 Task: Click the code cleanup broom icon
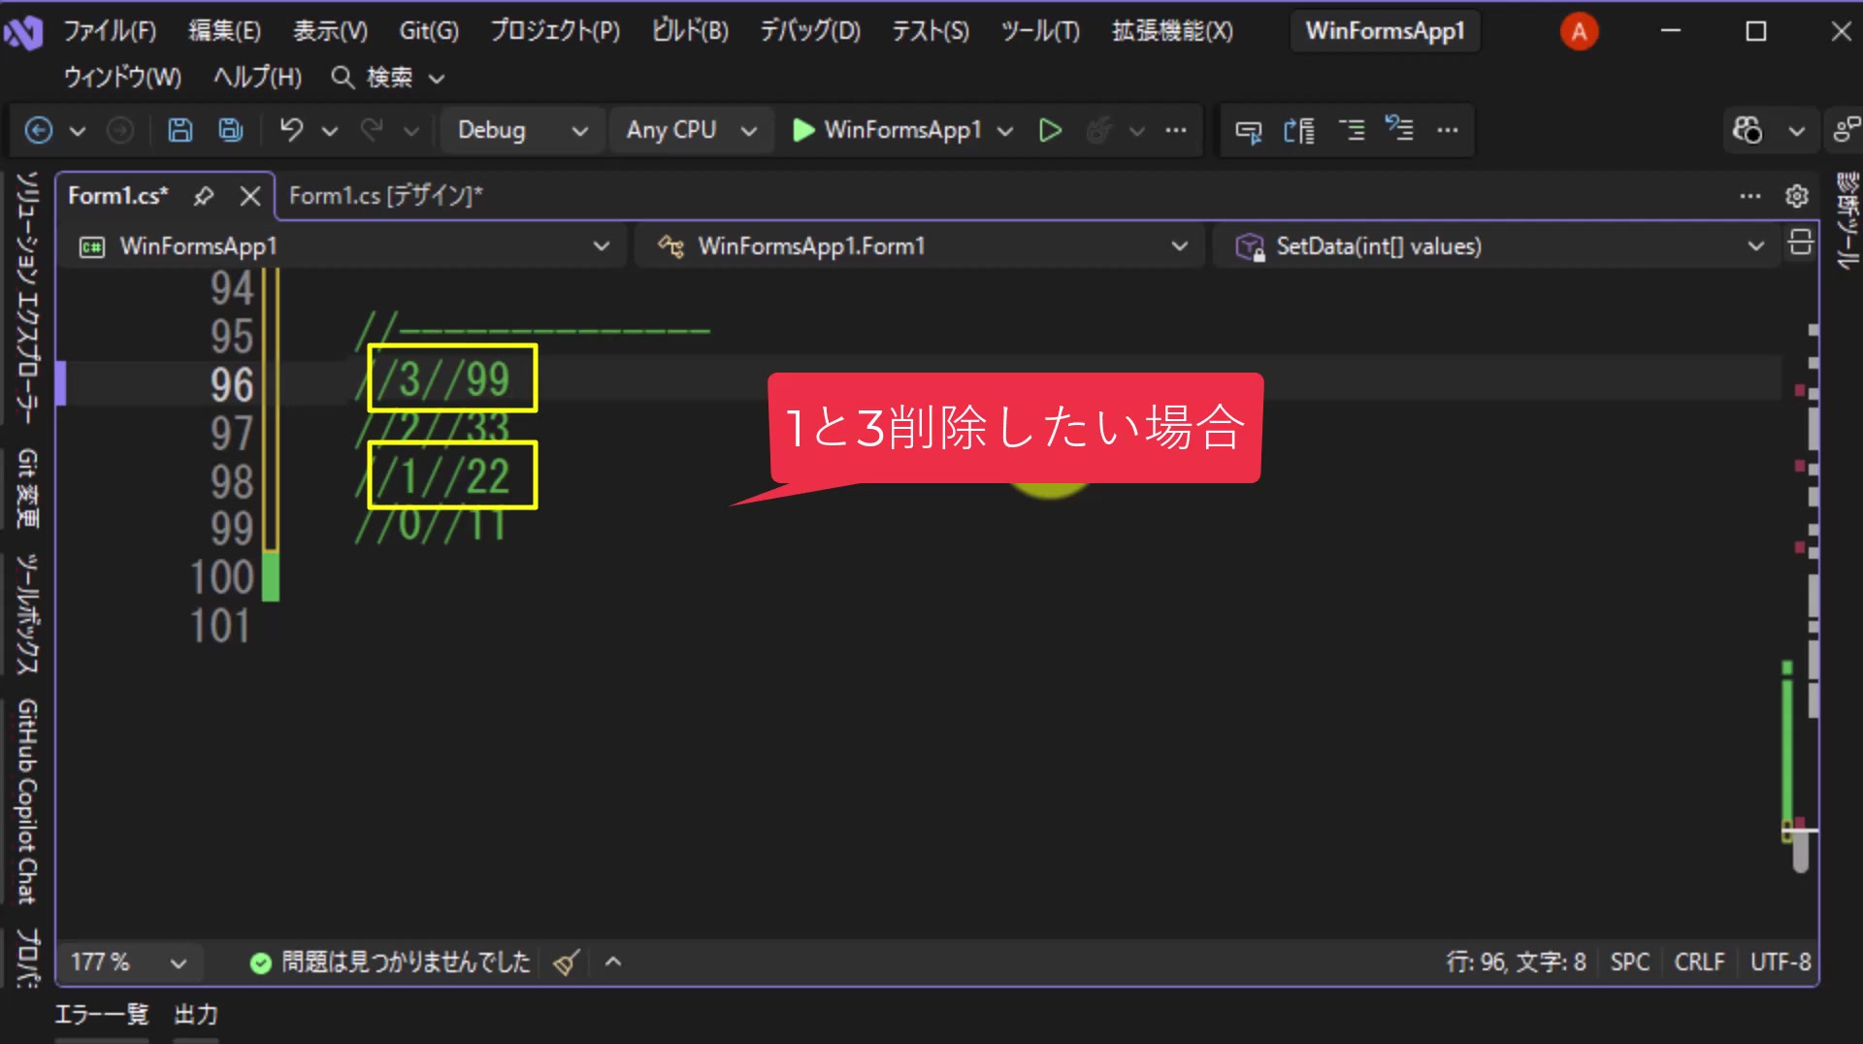coord(567,962)
